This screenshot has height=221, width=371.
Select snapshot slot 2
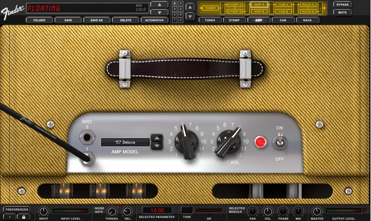click(x=181, y=3)
